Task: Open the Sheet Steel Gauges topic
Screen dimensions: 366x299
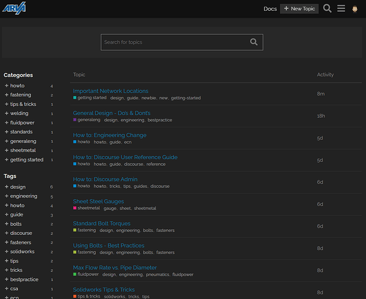Action: tap(99, 202)
